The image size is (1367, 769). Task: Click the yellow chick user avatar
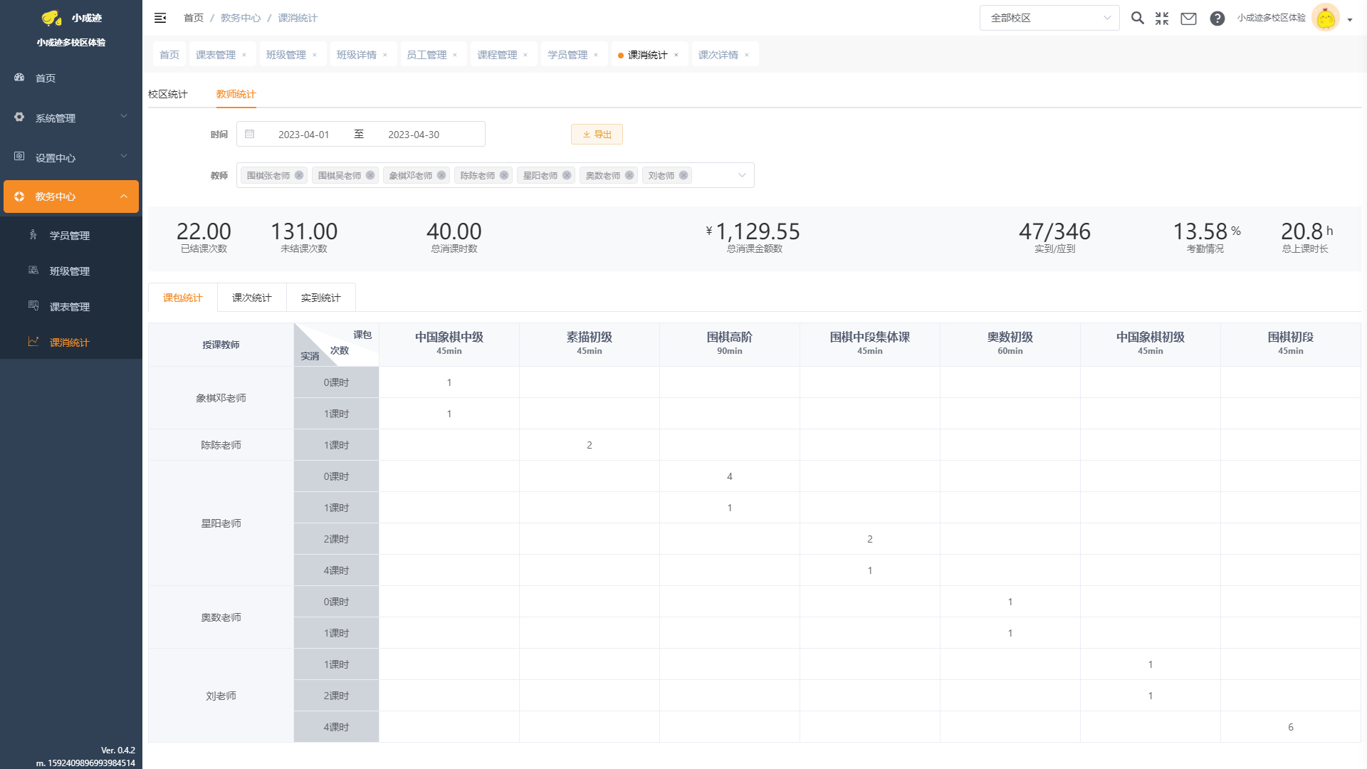click(1325, 18)
